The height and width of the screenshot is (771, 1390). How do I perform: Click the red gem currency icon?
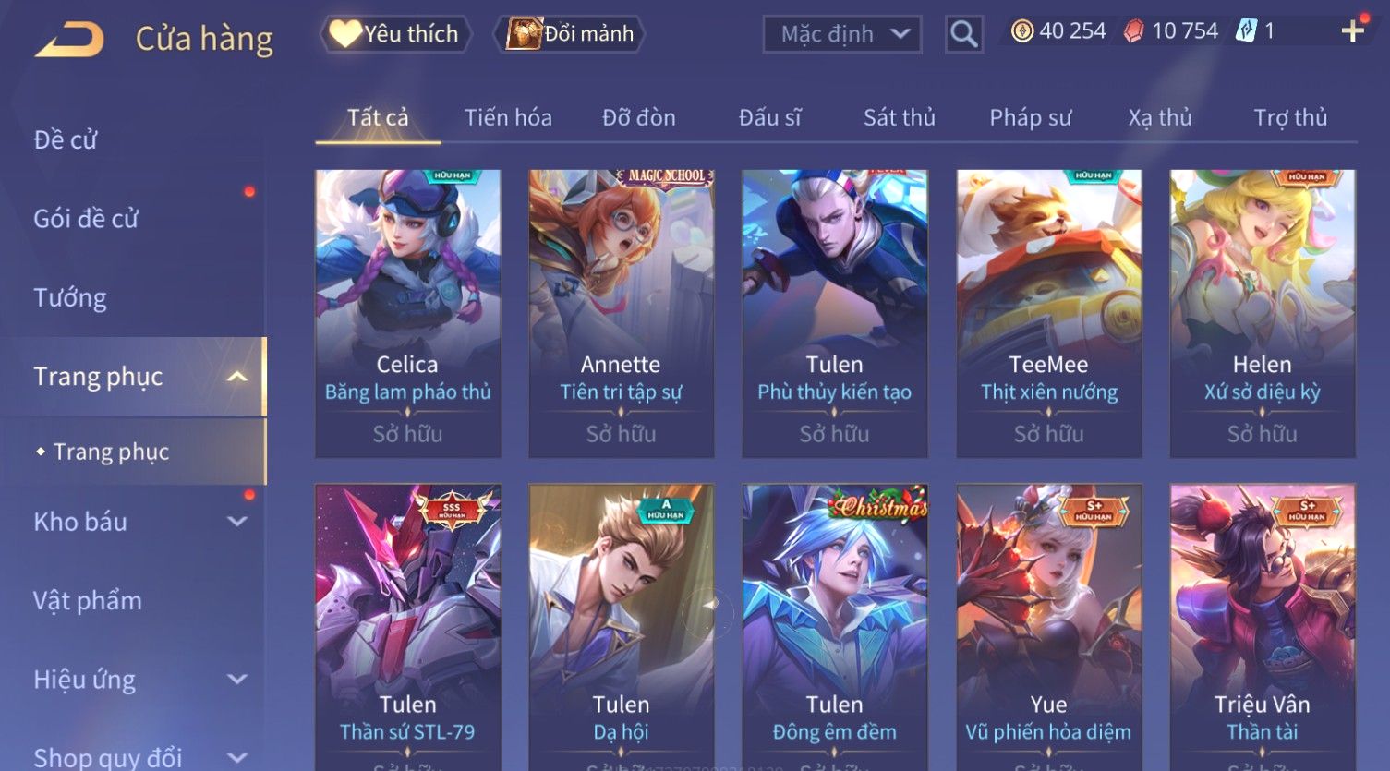[1133, 31]
